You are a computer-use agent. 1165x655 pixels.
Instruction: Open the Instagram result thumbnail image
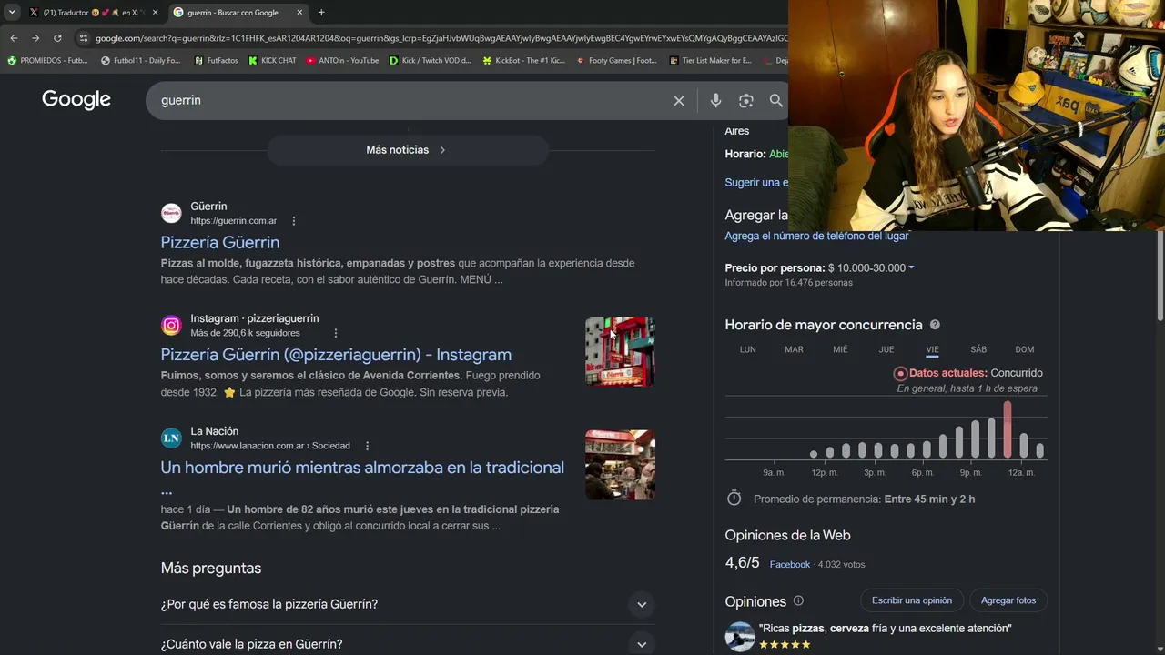pyautogui.click(x=620, y=352)
